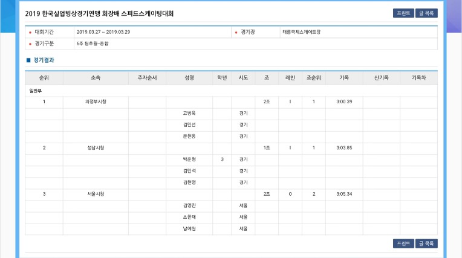Click the 서울시청 team cell

[x=96, y=194]
